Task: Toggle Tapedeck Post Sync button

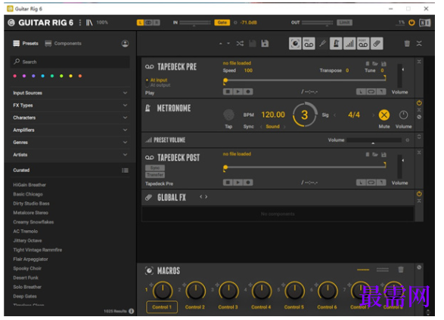Action: point(155,168)
